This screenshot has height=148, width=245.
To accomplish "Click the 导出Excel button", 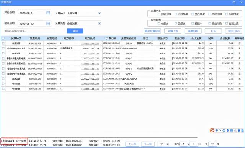I will pos(234,31).
